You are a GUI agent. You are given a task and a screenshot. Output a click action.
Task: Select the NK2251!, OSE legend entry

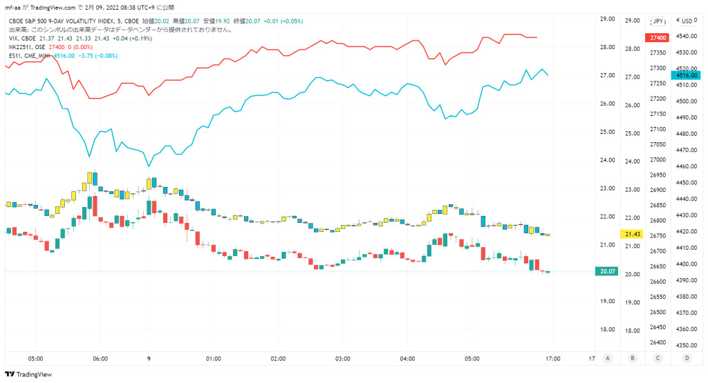tap(27, 47)
